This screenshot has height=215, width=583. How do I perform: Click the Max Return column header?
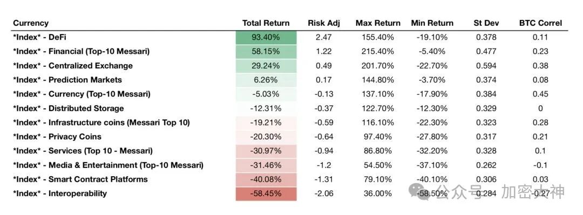[x=378, y=23]
